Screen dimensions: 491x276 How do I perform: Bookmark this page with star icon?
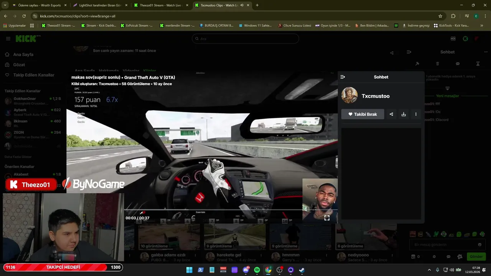(440, 16)
